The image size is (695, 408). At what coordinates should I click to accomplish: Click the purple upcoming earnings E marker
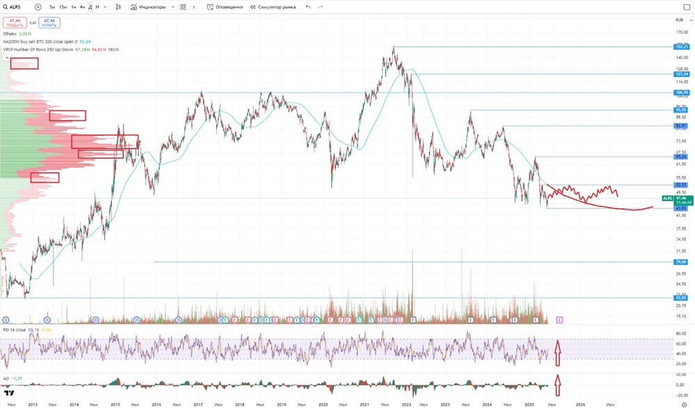[559, 320]
